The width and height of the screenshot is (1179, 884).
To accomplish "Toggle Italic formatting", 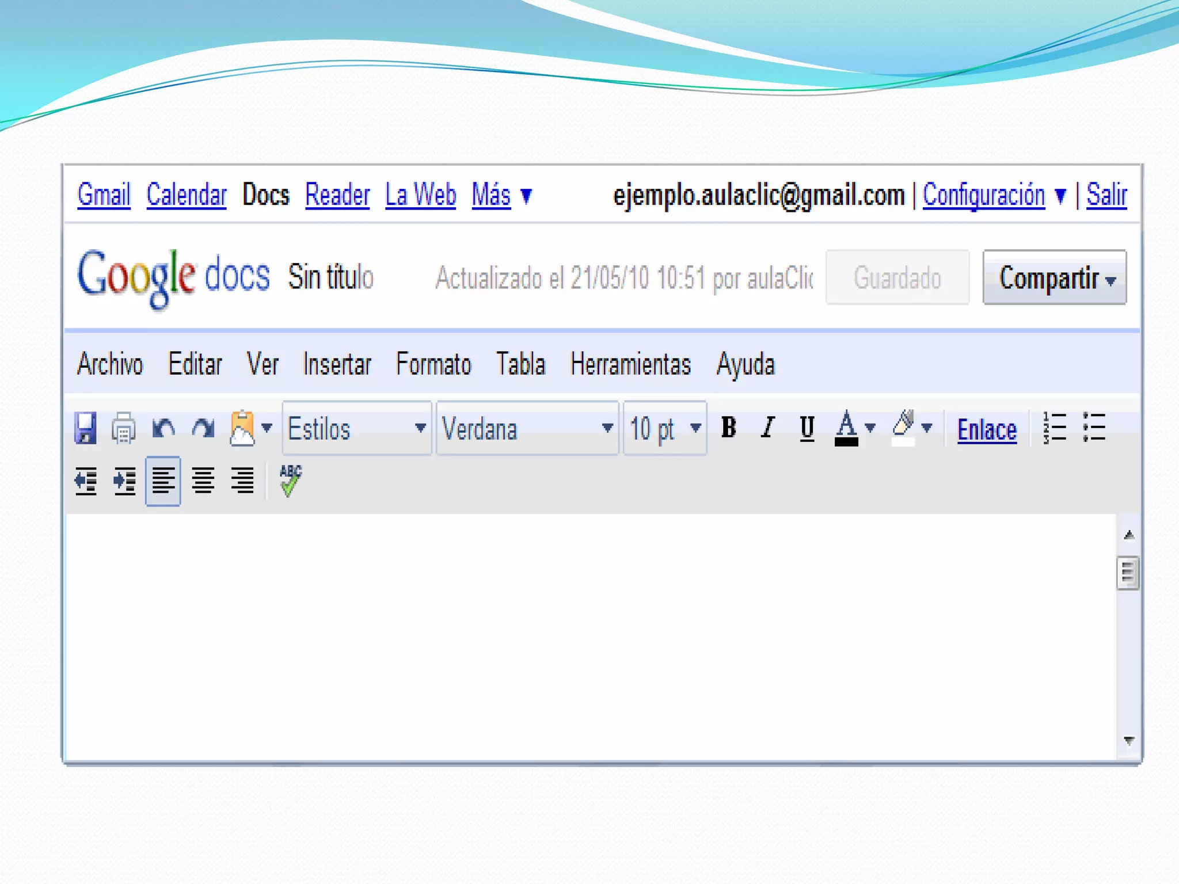I will [x=767, y=428].
